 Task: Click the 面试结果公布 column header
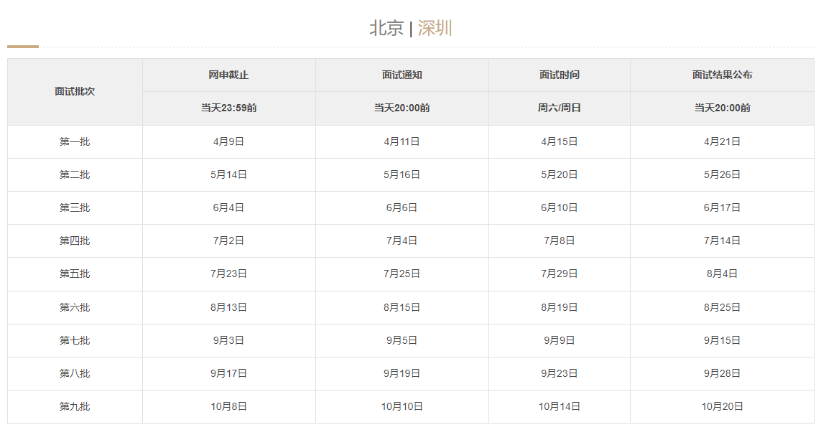(722, 75)
